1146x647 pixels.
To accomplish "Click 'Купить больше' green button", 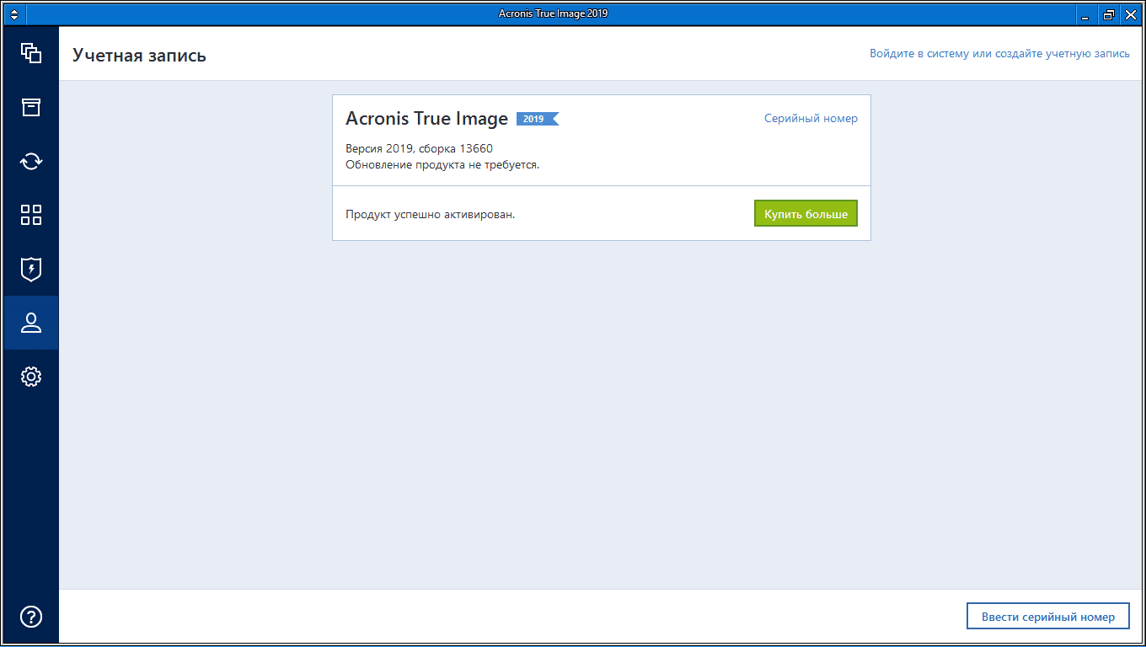I will [x=806, y=214].
